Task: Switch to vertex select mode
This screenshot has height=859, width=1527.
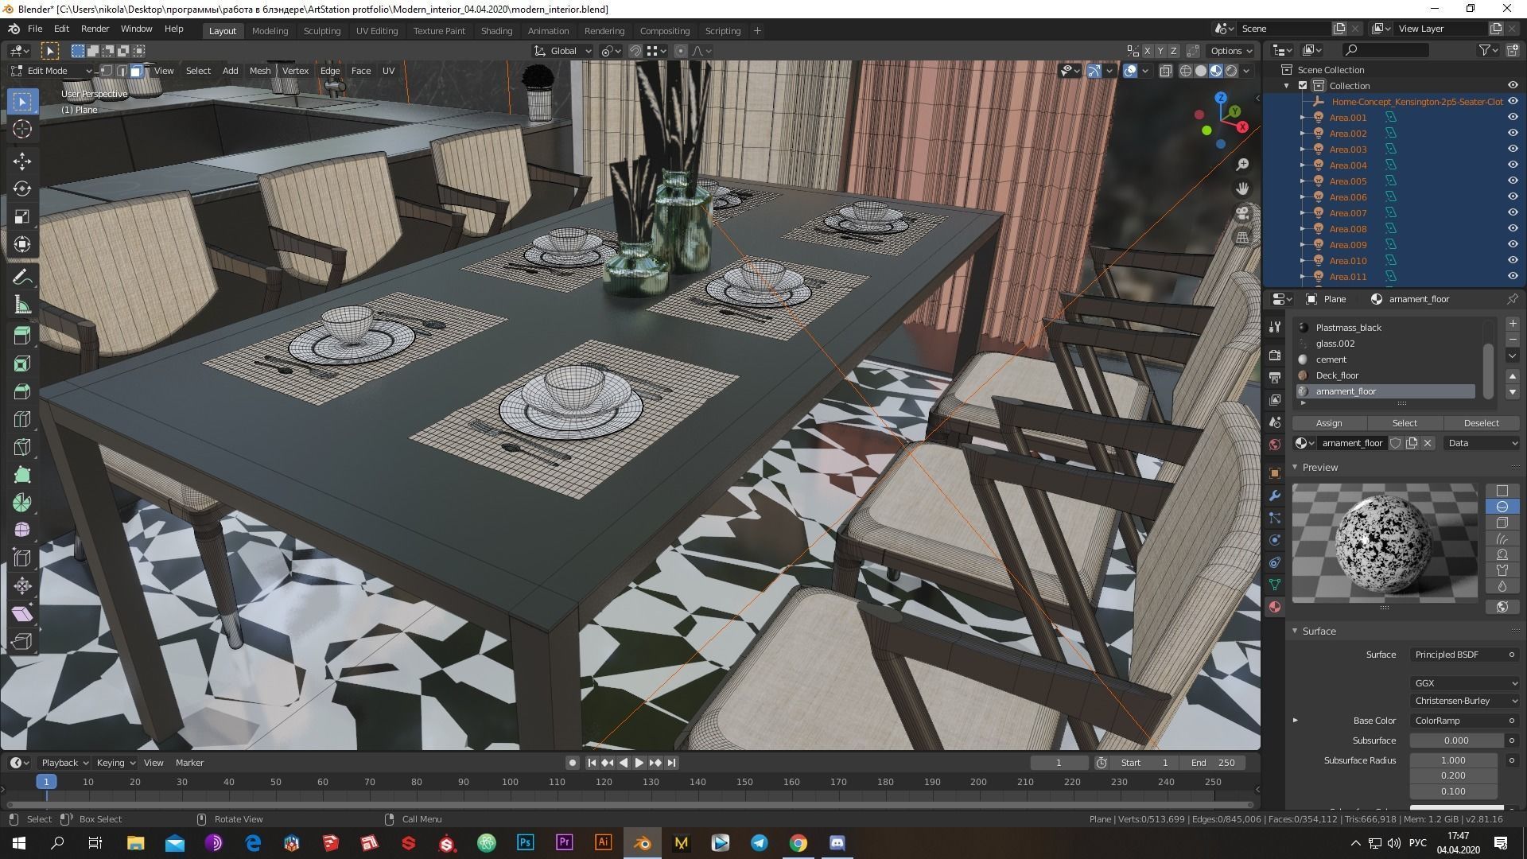Action: click(x=107, y=71)
